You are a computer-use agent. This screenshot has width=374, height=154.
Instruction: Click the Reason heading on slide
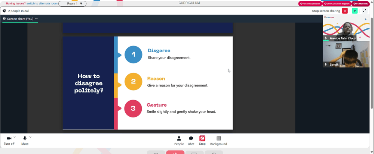click(156, 78)
